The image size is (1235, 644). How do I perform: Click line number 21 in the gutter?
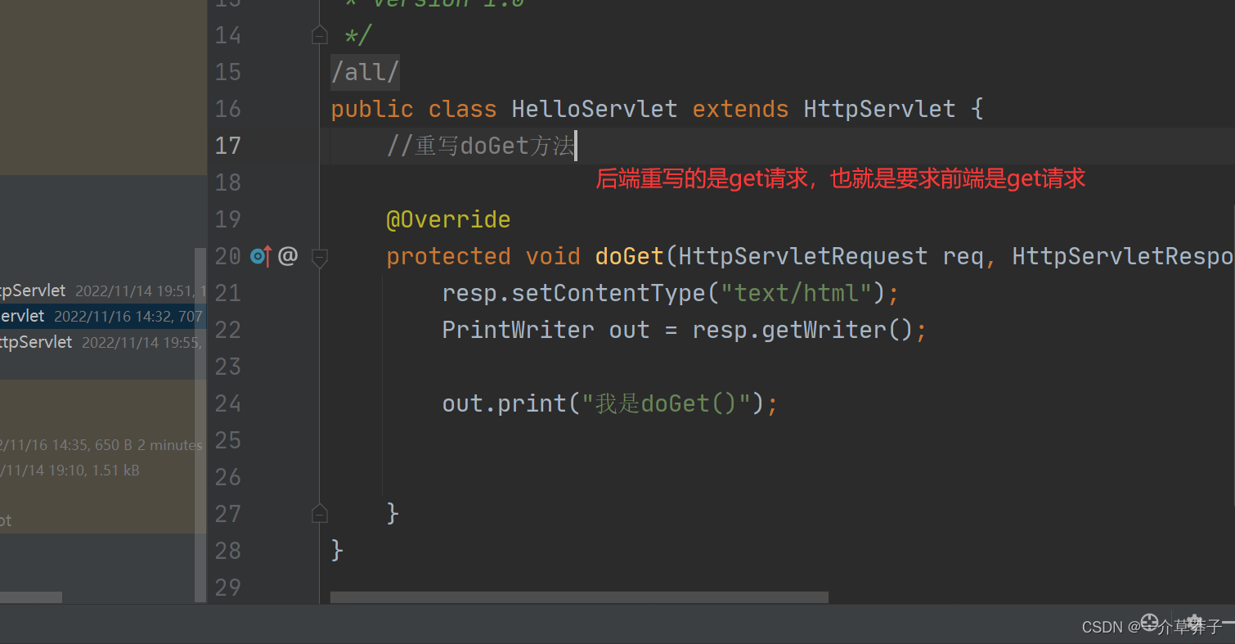(228, 293)
